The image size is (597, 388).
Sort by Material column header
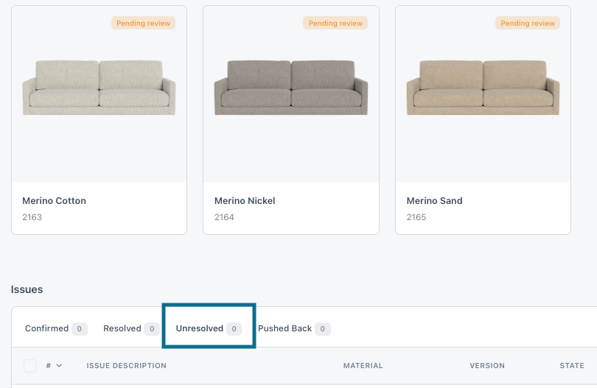[x=363, y=366]
